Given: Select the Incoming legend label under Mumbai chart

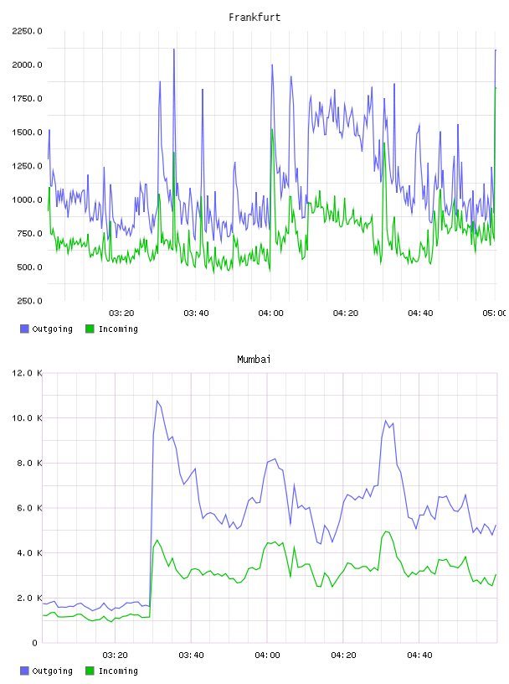Looking at the screenshot, I should tap(118, 671).
